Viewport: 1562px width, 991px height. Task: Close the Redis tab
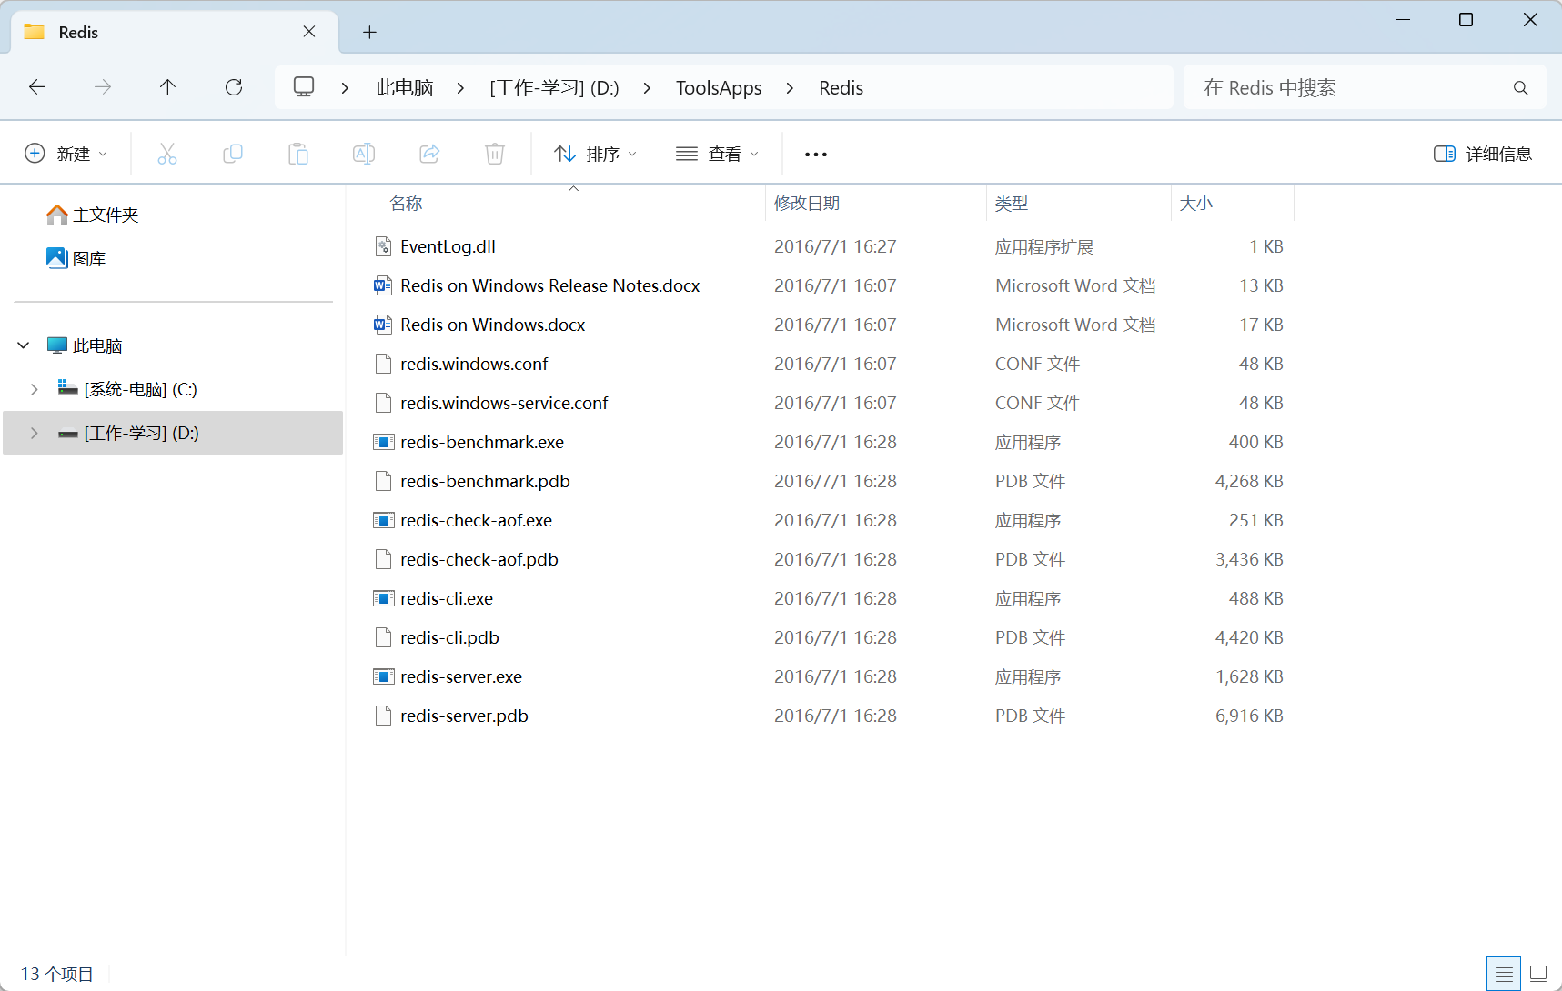point(309,32)
